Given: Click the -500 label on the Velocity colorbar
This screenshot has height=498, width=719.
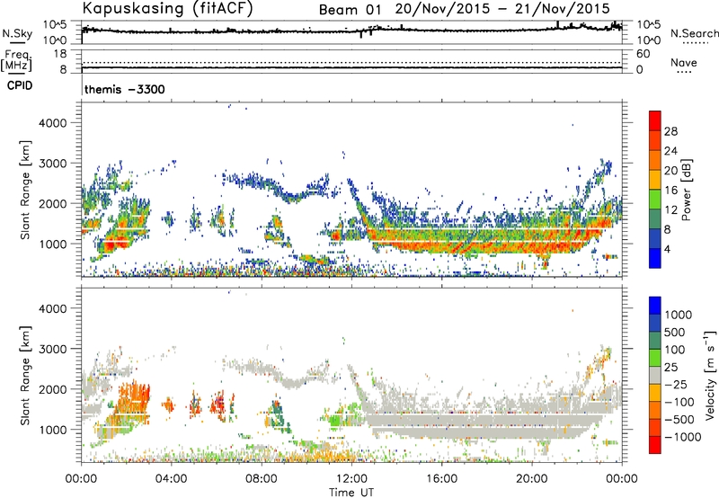Looking at the screenshot, I should tap(679, 420).
